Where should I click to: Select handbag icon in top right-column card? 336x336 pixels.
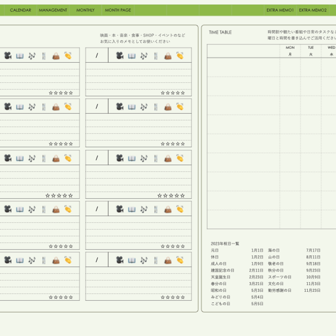pyautogui.click(x=168, y=56)
